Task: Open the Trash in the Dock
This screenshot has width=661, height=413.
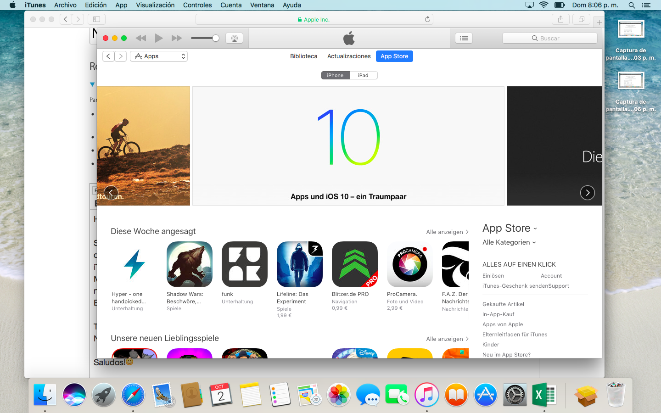Action: click(616, 395)
